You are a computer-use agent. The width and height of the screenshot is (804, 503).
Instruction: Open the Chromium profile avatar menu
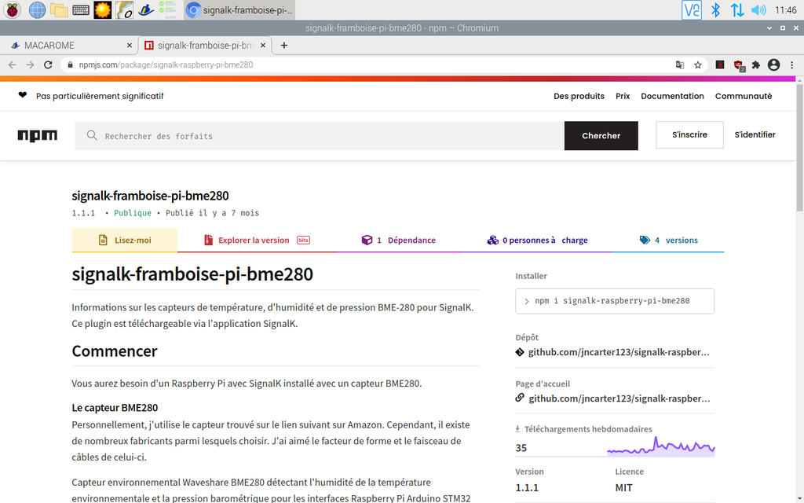pos(773,64)
